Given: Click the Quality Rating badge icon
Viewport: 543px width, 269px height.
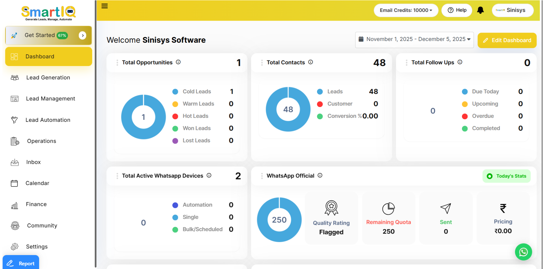Looking at the screenshot, I should (x=331, y=208).
